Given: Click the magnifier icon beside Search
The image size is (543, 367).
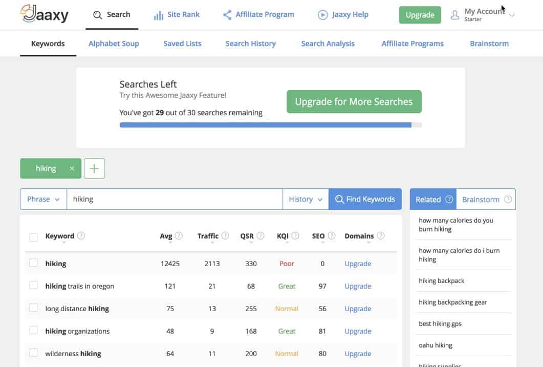Looking at the screenshot, I should pyautogui.click(x=98, y=15).
